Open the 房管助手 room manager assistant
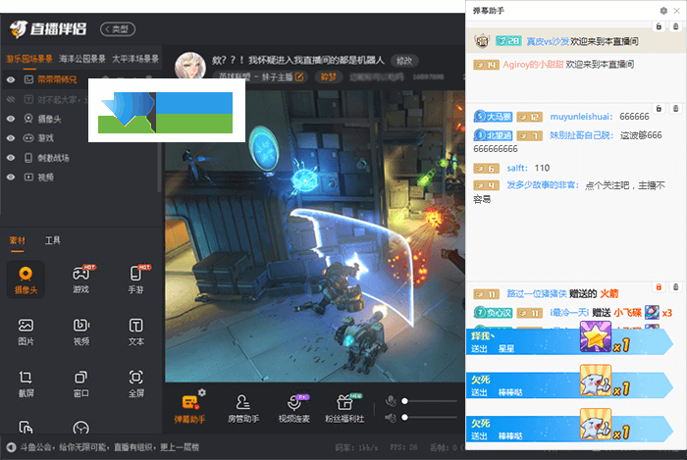The image size is (687, 460). coord(243,409)
